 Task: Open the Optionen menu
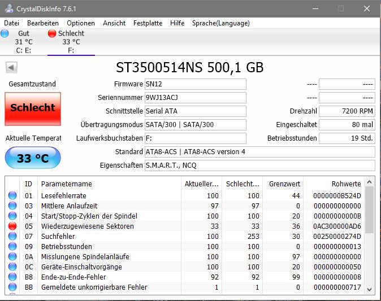81,23
